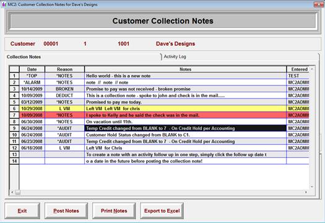Click the vertical scrollbar down arrow

pyautogui.click(x=312, y=187)
